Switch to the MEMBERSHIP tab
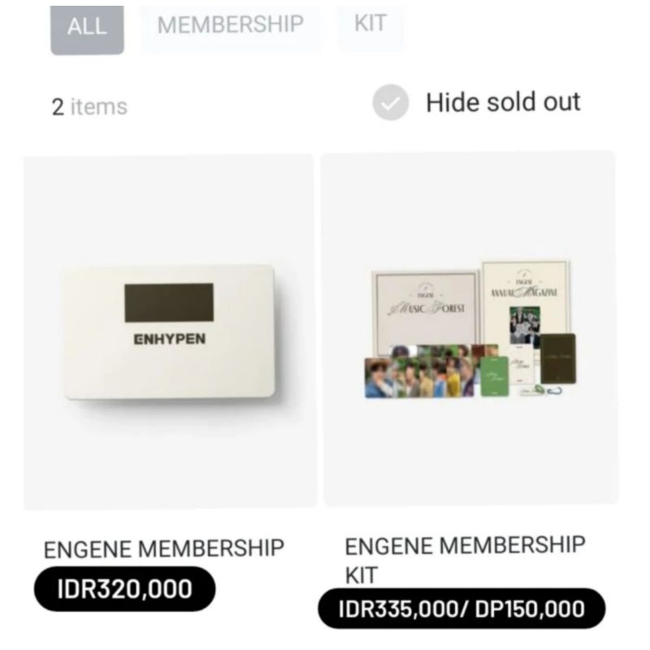650x650 pixels. click(229, 25)
